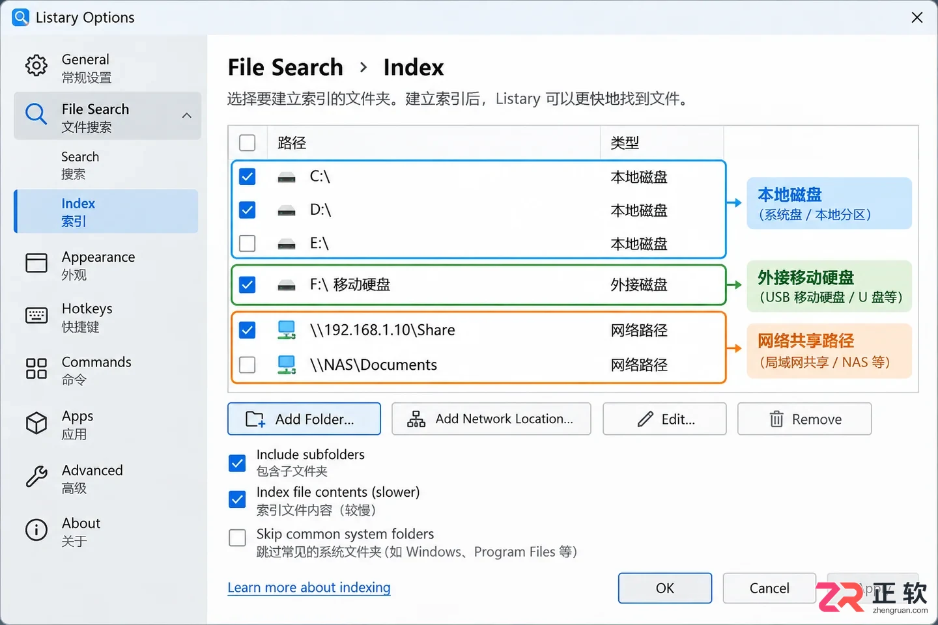
Task: Open the Commands settings page
Action: [107, 370]
